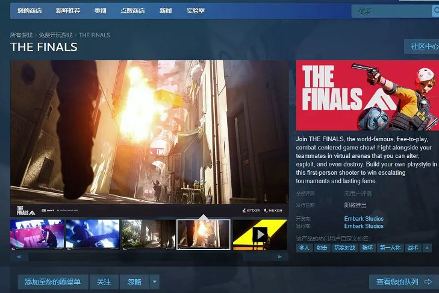Viewport: 439px width, 293px height.
Task: Open the 新鲜推荐 menu
Action: click(68, 11)
